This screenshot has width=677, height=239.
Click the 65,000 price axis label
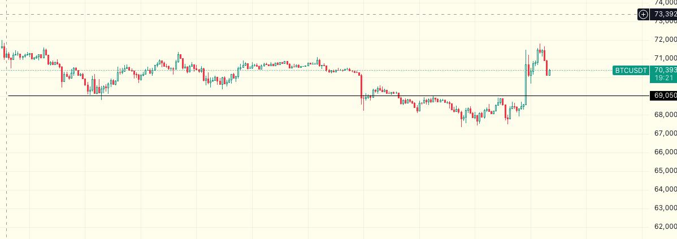coord(665,170)
